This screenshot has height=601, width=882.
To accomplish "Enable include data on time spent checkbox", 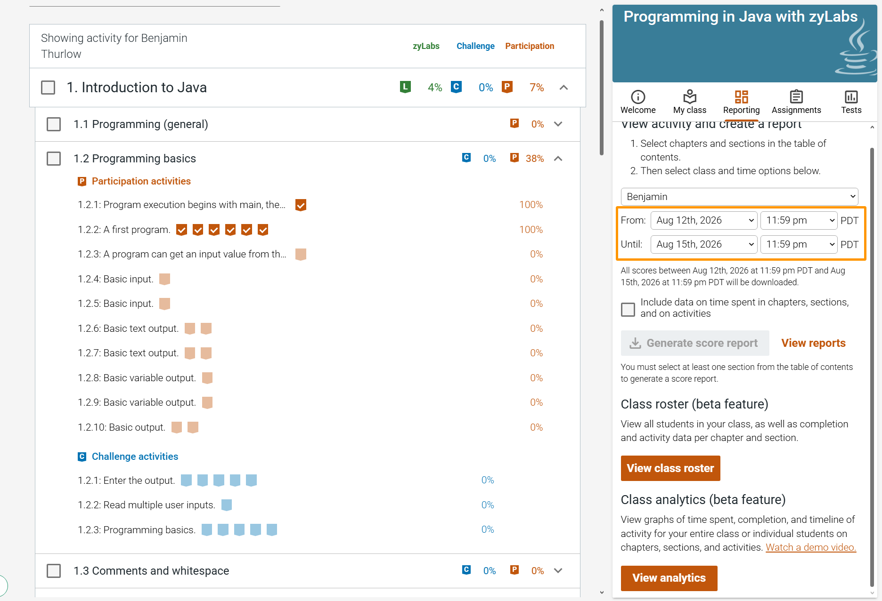I will pos(628,309).
